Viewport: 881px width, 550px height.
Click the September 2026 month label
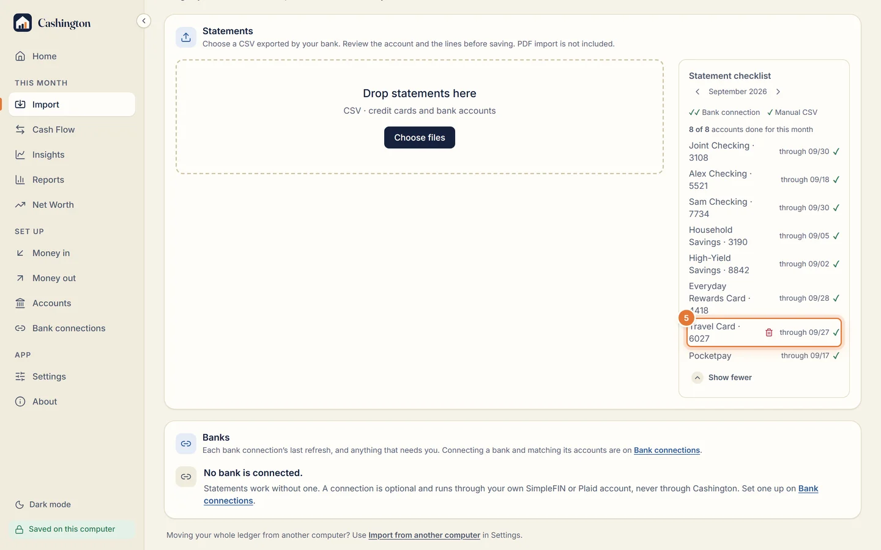[737, 92]
